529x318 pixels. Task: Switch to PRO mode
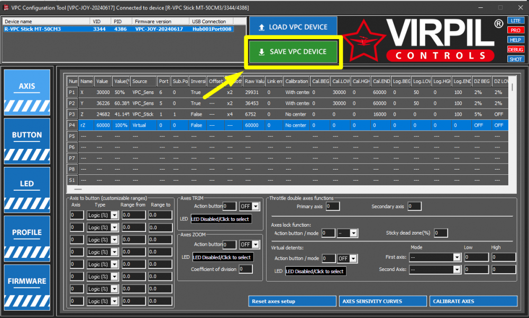point(515,30)
